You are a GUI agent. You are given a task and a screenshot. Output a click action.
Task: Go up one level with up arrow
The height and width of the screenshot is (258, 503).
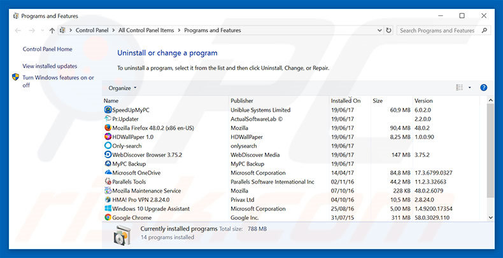[x=52, y=31]
